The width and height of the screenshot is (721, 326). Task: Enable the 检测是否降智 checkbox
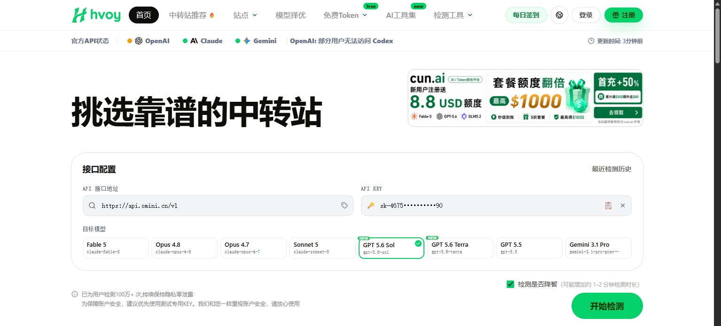[510, 284]
